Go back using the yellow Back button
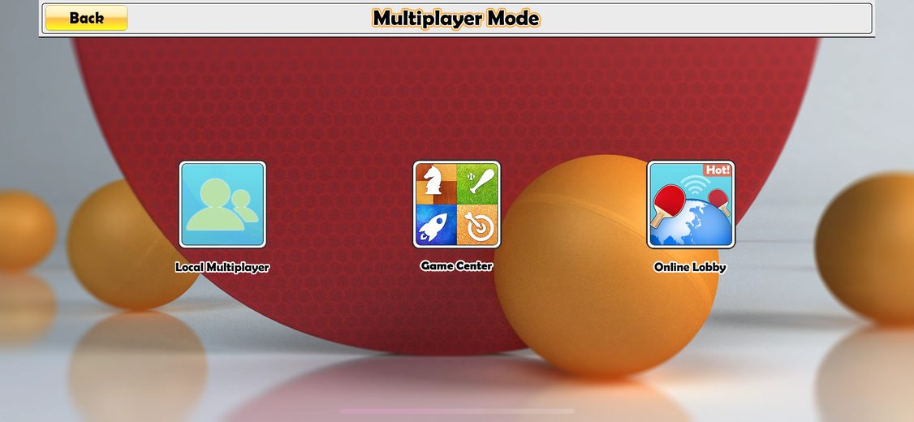 [x=86, y=18]
